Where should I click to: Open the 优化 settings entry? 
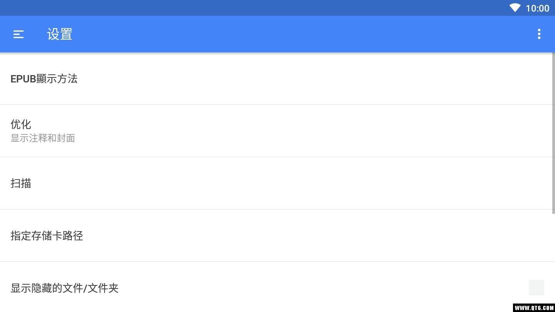21,124
